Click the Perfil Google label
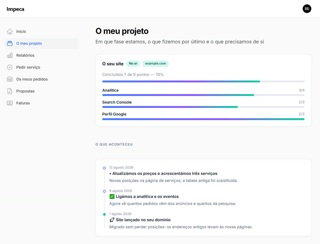 coord(114,114)
